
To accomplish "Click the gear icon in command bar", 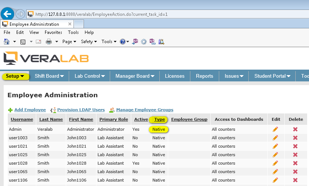I will (144, 42).
